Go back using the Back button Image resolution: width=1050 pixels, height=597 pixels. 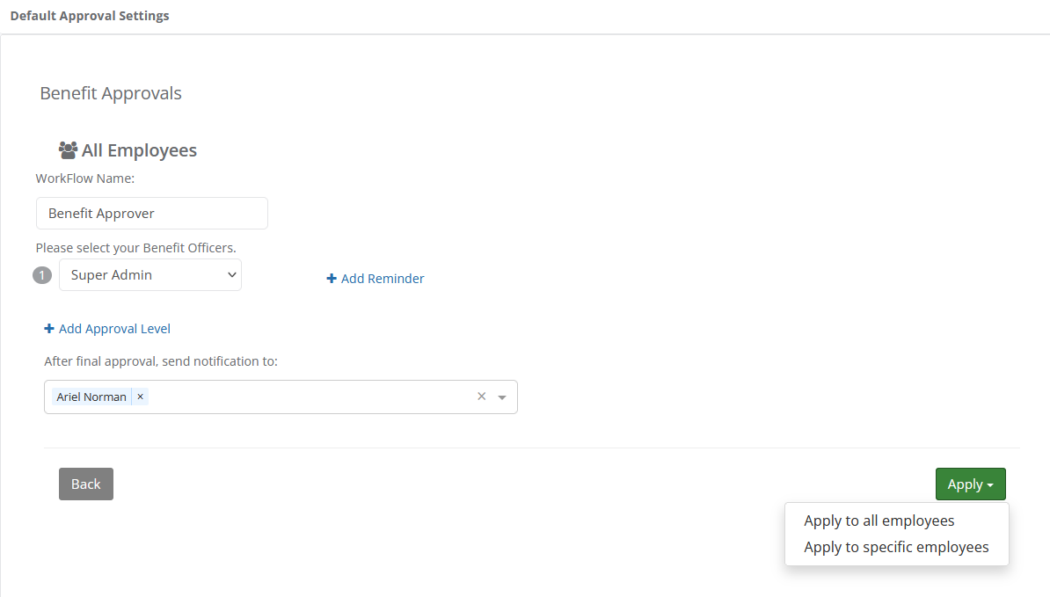pyautogui.click(x=85, y=484)
